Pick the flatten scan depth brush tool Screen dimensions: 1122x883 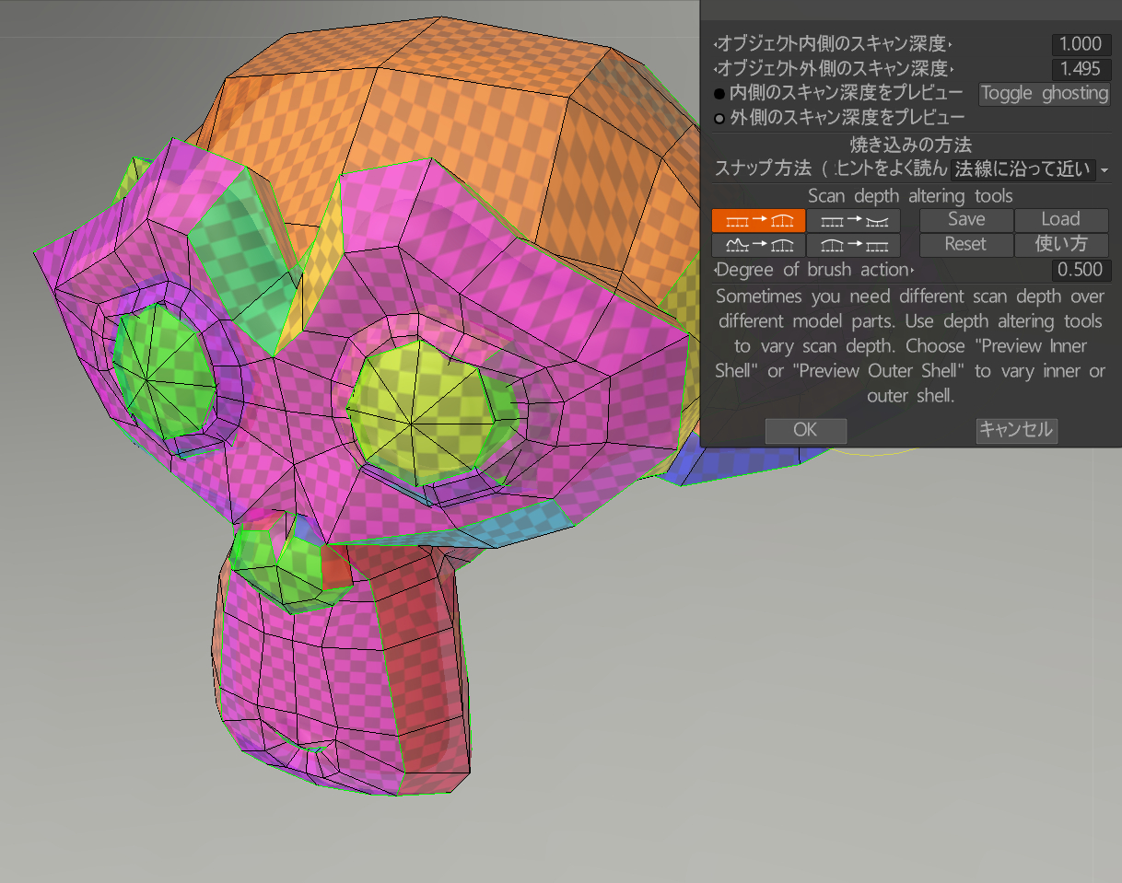[852, 245]
